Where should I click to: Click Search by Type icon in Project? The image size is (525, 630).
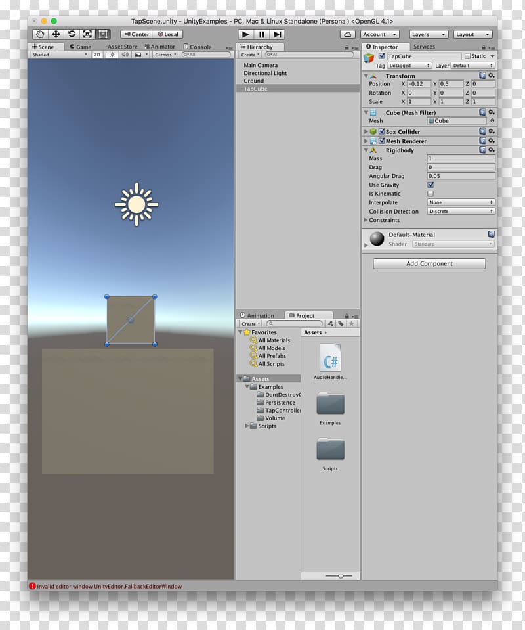pos(330,323)
